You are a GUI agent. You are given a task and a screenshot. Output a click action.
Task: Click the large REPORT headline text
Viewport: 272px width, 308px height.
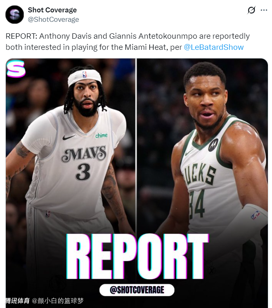click(137, 256)
